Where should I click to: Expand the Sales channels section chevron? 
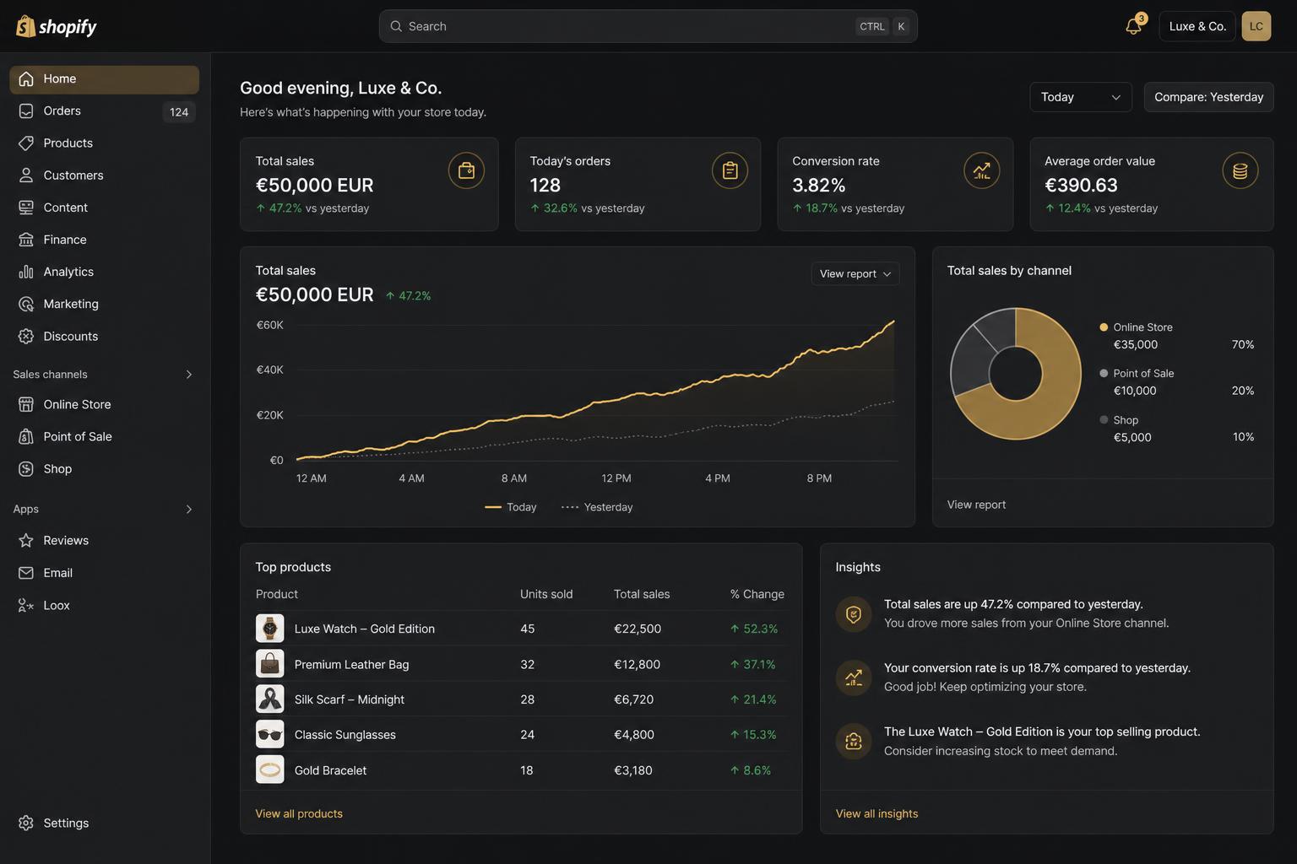tap(188, 375)
